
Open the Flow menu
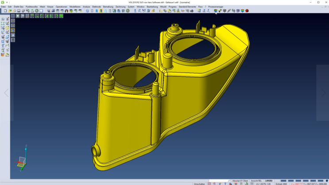(201, 7)
